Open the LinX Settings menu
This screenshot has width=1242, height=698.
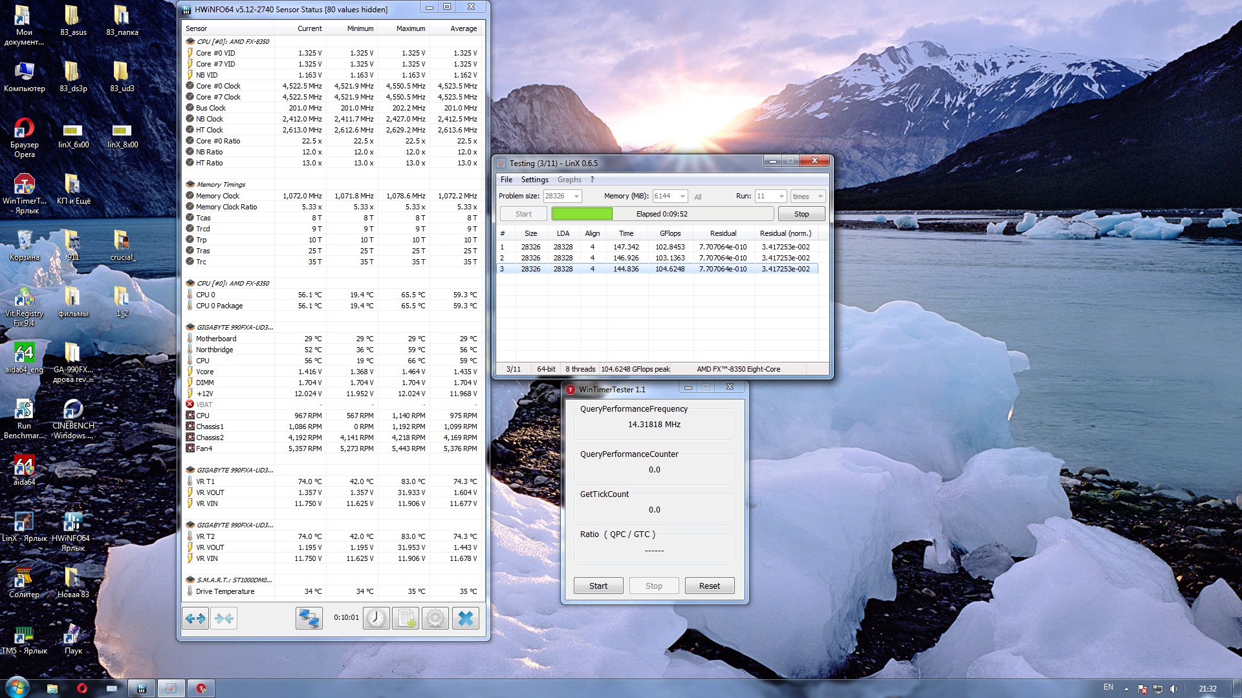coord(534,180)
